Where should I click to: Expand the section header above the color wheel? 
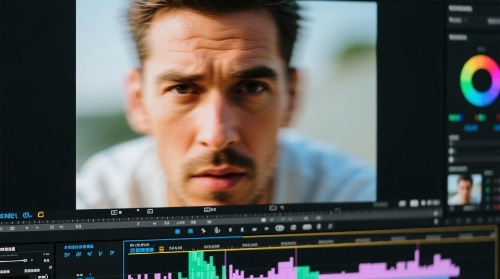(458, 37)
